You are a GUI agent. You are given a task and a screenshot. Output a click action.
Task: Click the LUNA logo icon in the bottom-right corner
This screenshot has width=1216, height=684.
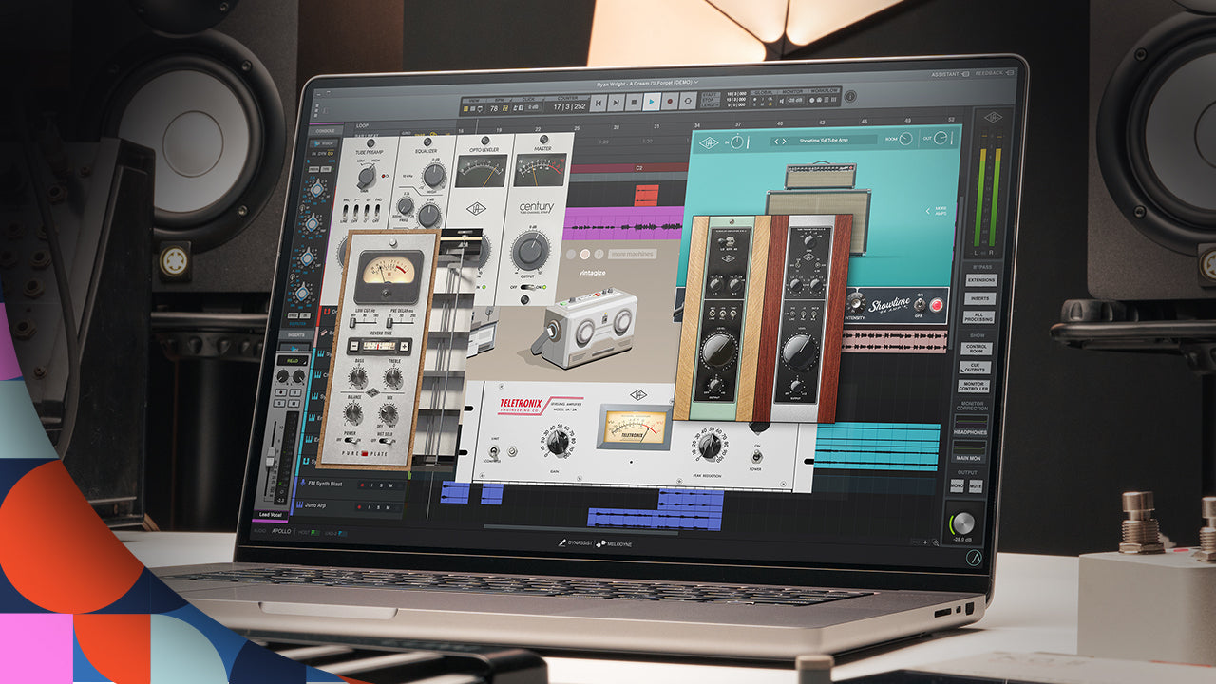pos(974,559)
